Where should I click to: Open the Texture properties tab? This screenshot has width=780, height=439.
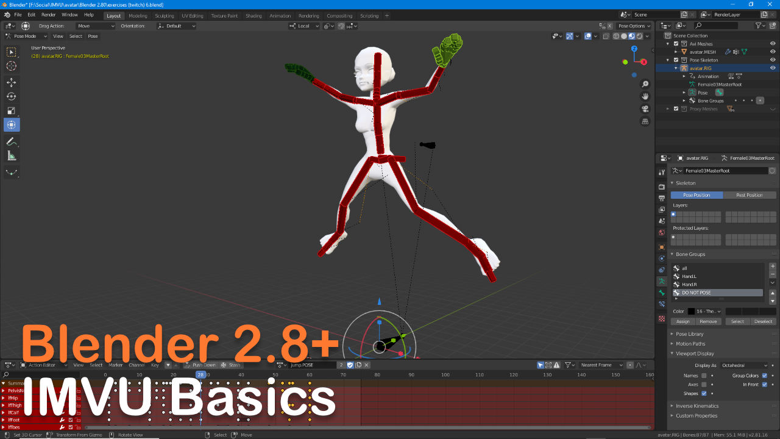(x=662, y=318)
